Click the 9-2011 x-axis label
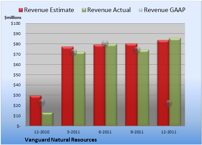The height and width of the screenshot is (145, 202). 137,132
